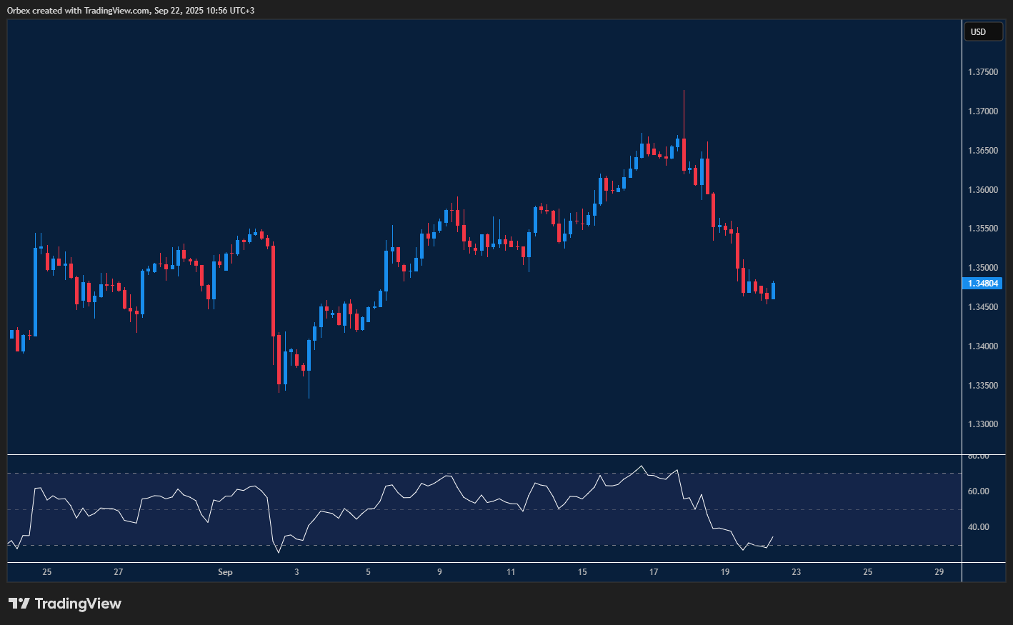The height and width of the screenshot is (625, 1013).
Task: Select the current price label 1.34804
Action: point(983,284)
